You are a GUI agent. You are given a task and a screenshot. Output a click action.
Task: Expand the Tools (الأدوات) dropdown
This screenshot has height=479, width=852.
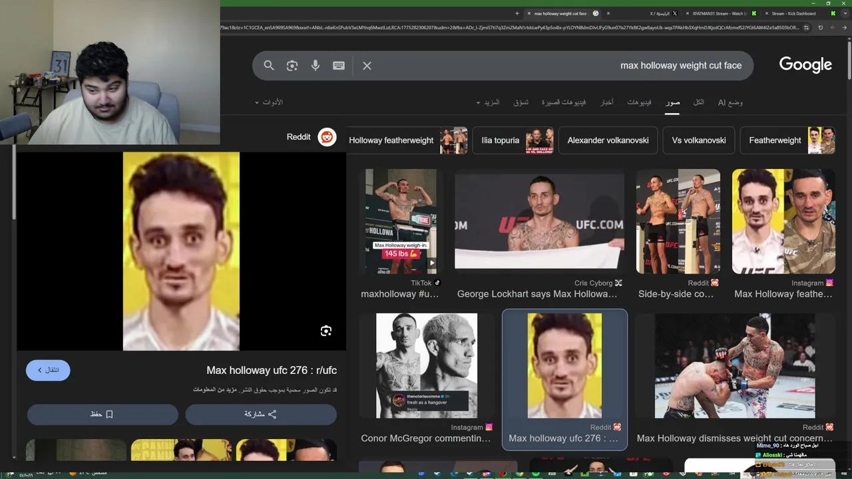coord(269,102)
